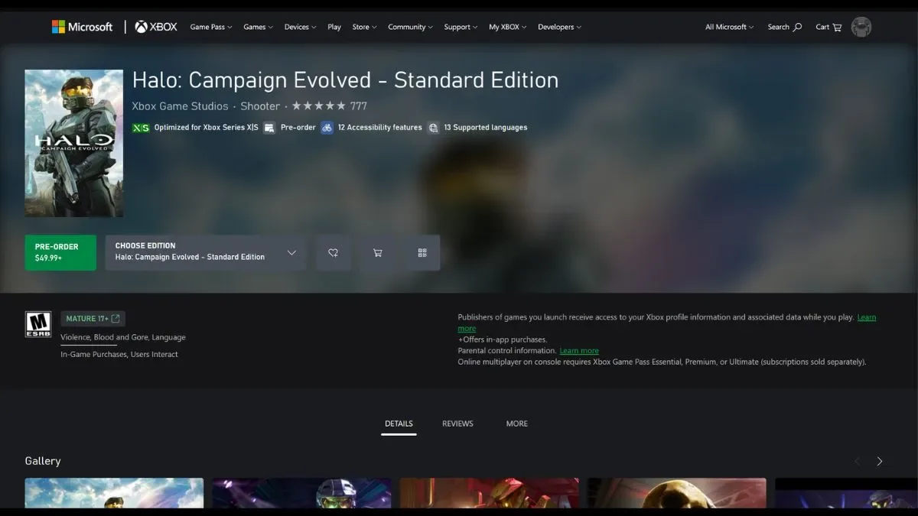The height and width of the screenshot is (516, 918).
Task: Open the Xbox home logo
Action: click(156, 27)
